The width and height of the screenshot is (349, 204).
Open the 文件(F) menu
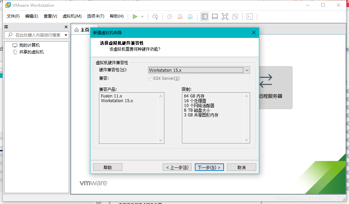click(x=13, y=16)
